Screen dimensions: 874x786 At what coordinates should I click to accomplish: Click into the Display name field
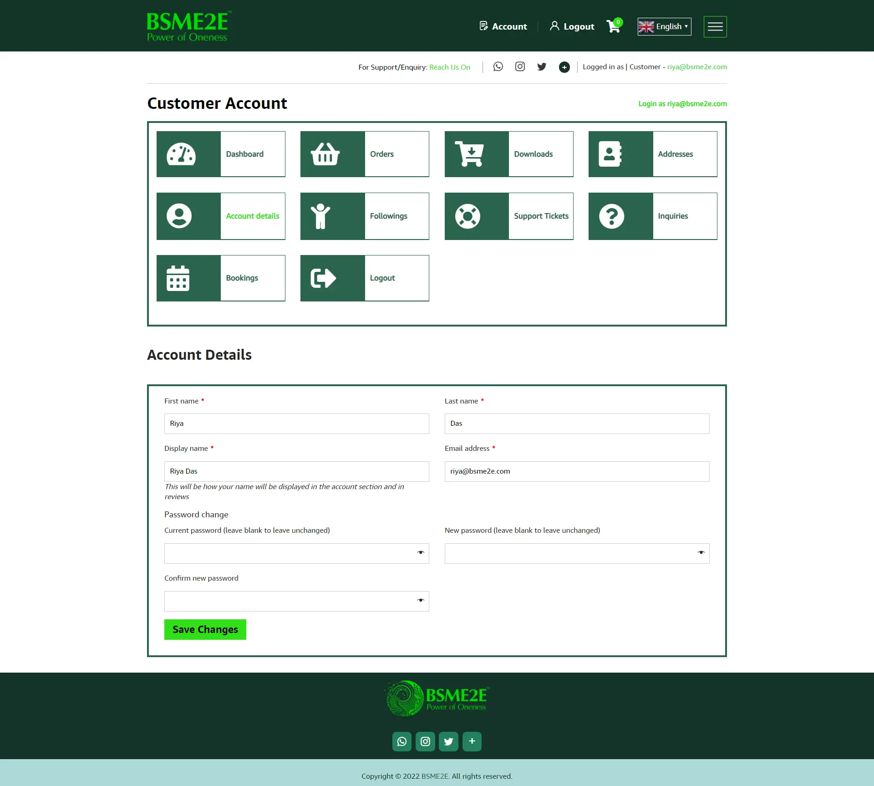pos(296,471)
